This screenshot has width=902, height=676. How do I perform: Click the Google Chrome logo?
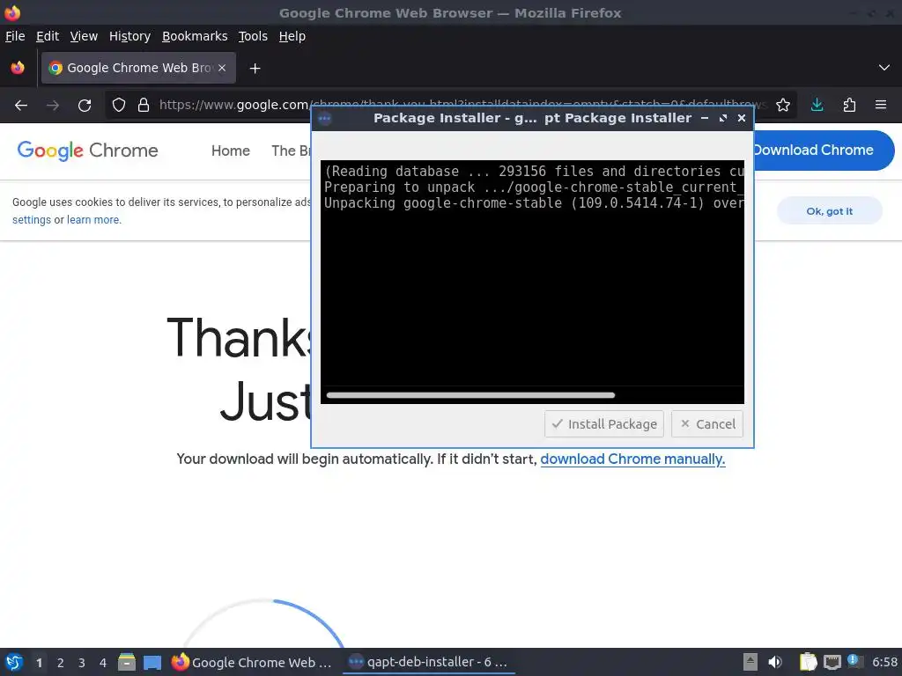[x=87, y=151]
